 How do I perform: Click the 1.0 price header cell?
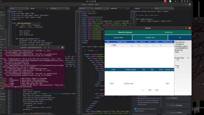(180, 38)
